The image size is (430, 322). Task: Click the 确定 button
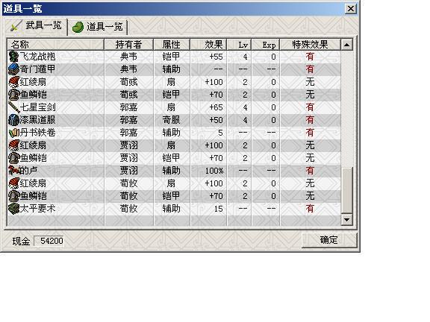329,240
